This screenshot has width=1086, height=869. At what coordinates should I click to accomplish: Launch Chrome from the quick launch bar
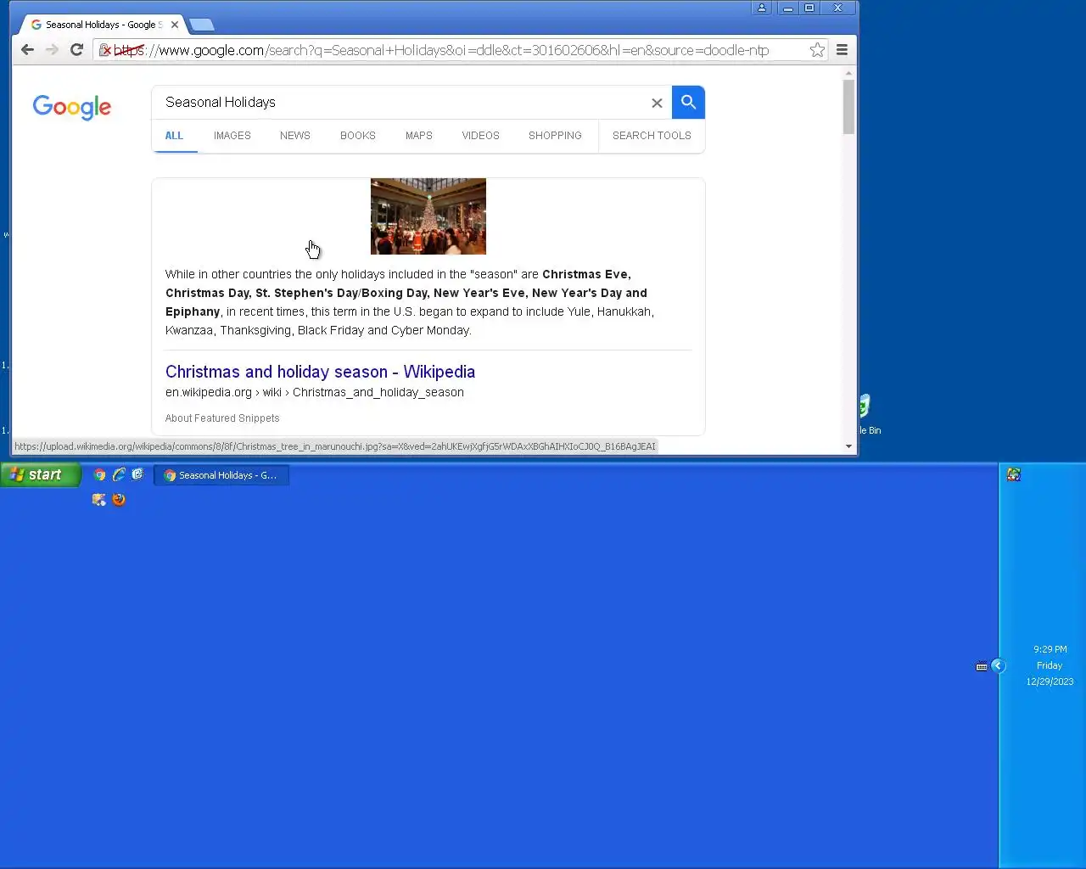tap(100, 474)
